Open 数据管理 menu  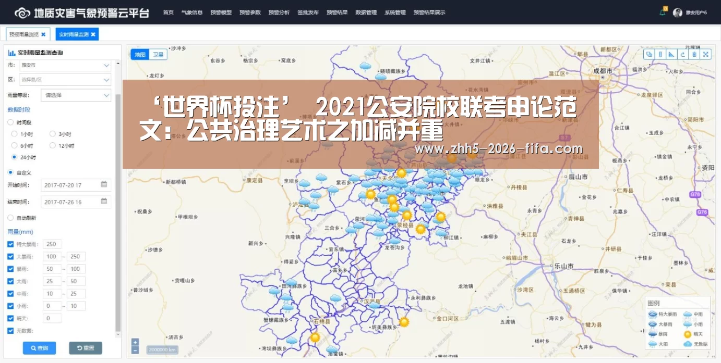click(366, 12)
